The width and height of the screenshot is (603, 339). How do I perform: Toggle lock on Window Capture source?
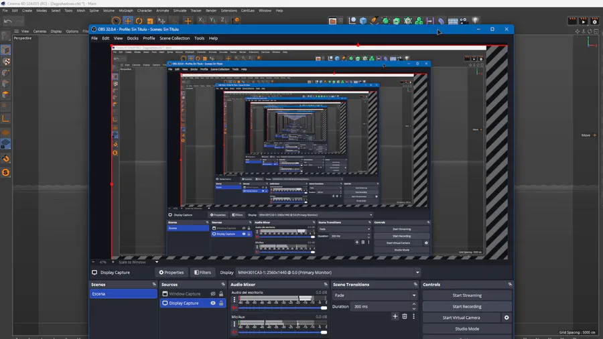pyautogui.click(x=221, y=293)
